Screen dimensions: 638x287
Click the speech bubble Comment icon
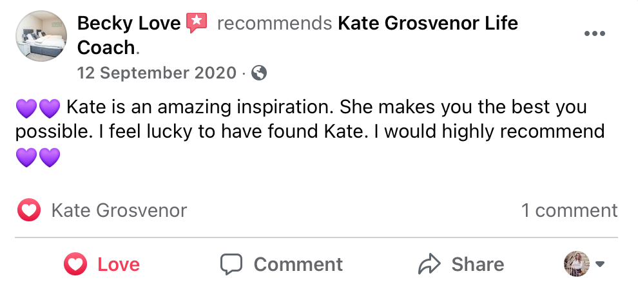(231, 264)
